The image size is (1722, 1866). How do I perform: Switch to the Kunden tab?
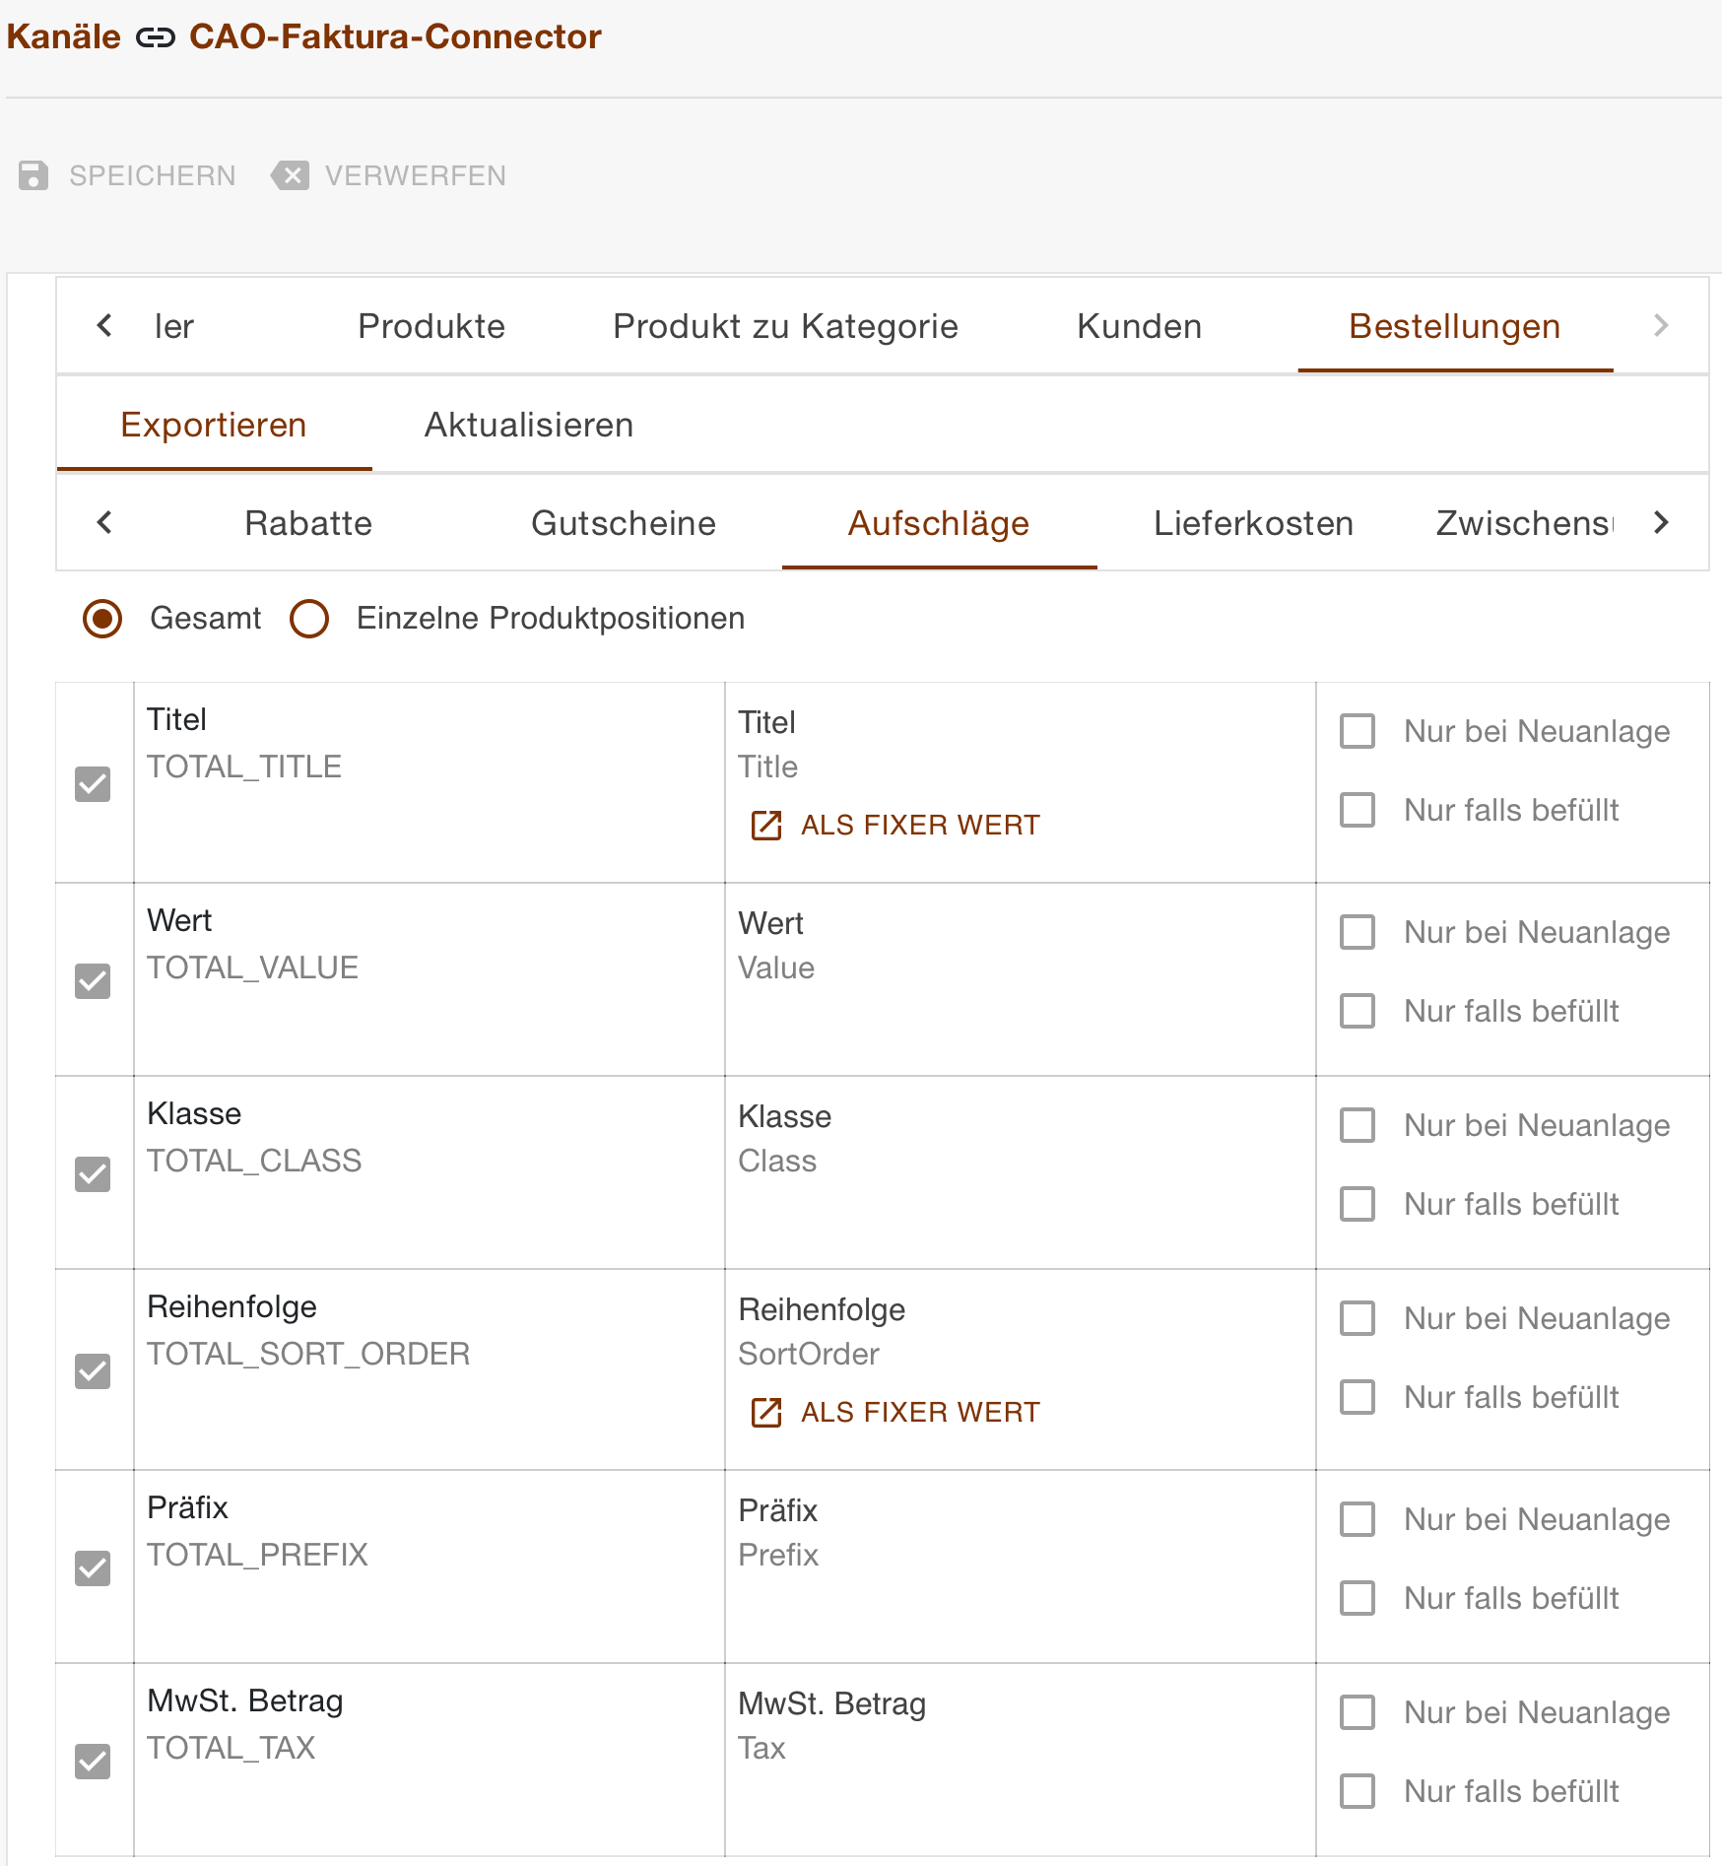1139,325
